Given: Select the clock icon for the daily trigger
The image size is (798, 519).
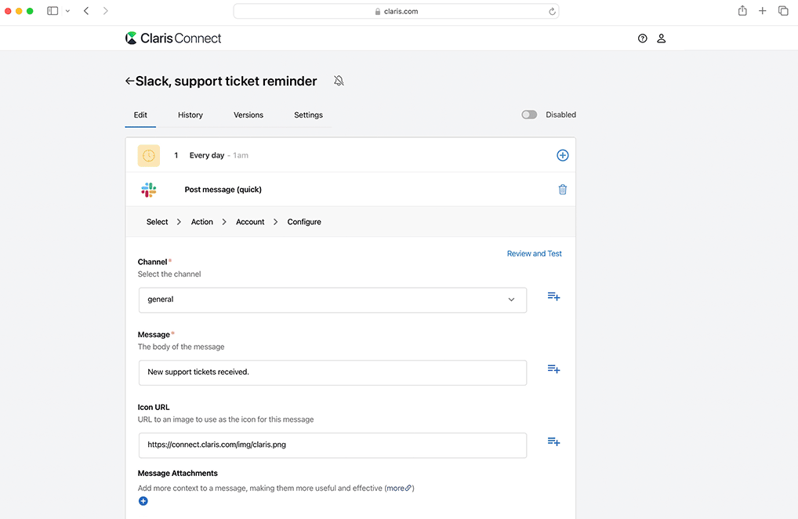Looking at the screenshot, I should 148,155.
